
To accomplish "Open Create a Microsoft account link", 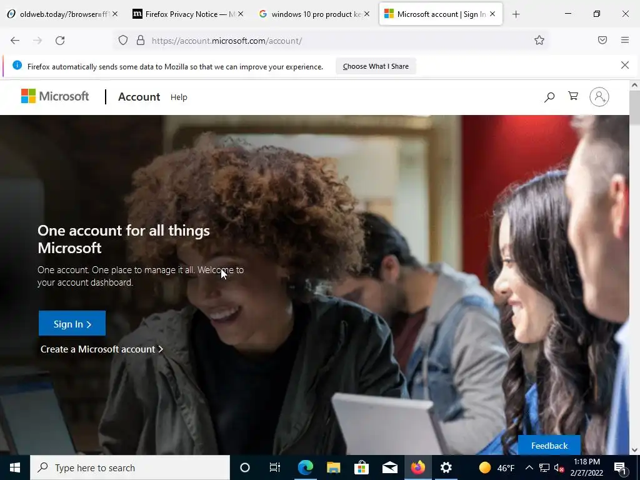I will [x=102, y=349].
